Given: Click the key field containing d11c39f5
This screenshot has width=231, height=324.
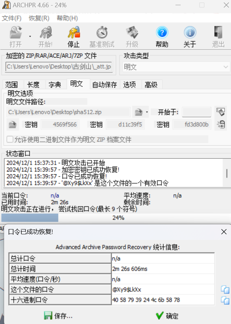Looking at the screenshot, I should pyautogui.click(x=125, y=125).
